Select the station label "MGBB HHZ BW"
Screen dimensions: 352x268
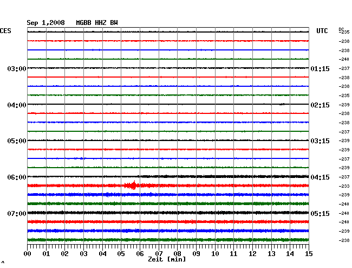coord(97,23)
